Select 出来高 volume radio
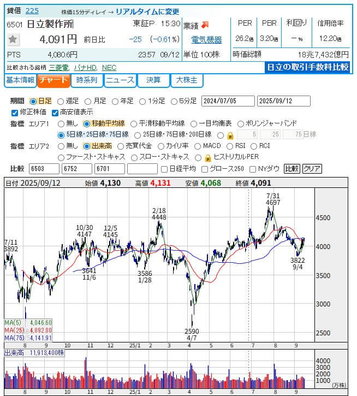Image resolution: width=357 pixels, height=396 pixels. (87, 146)
